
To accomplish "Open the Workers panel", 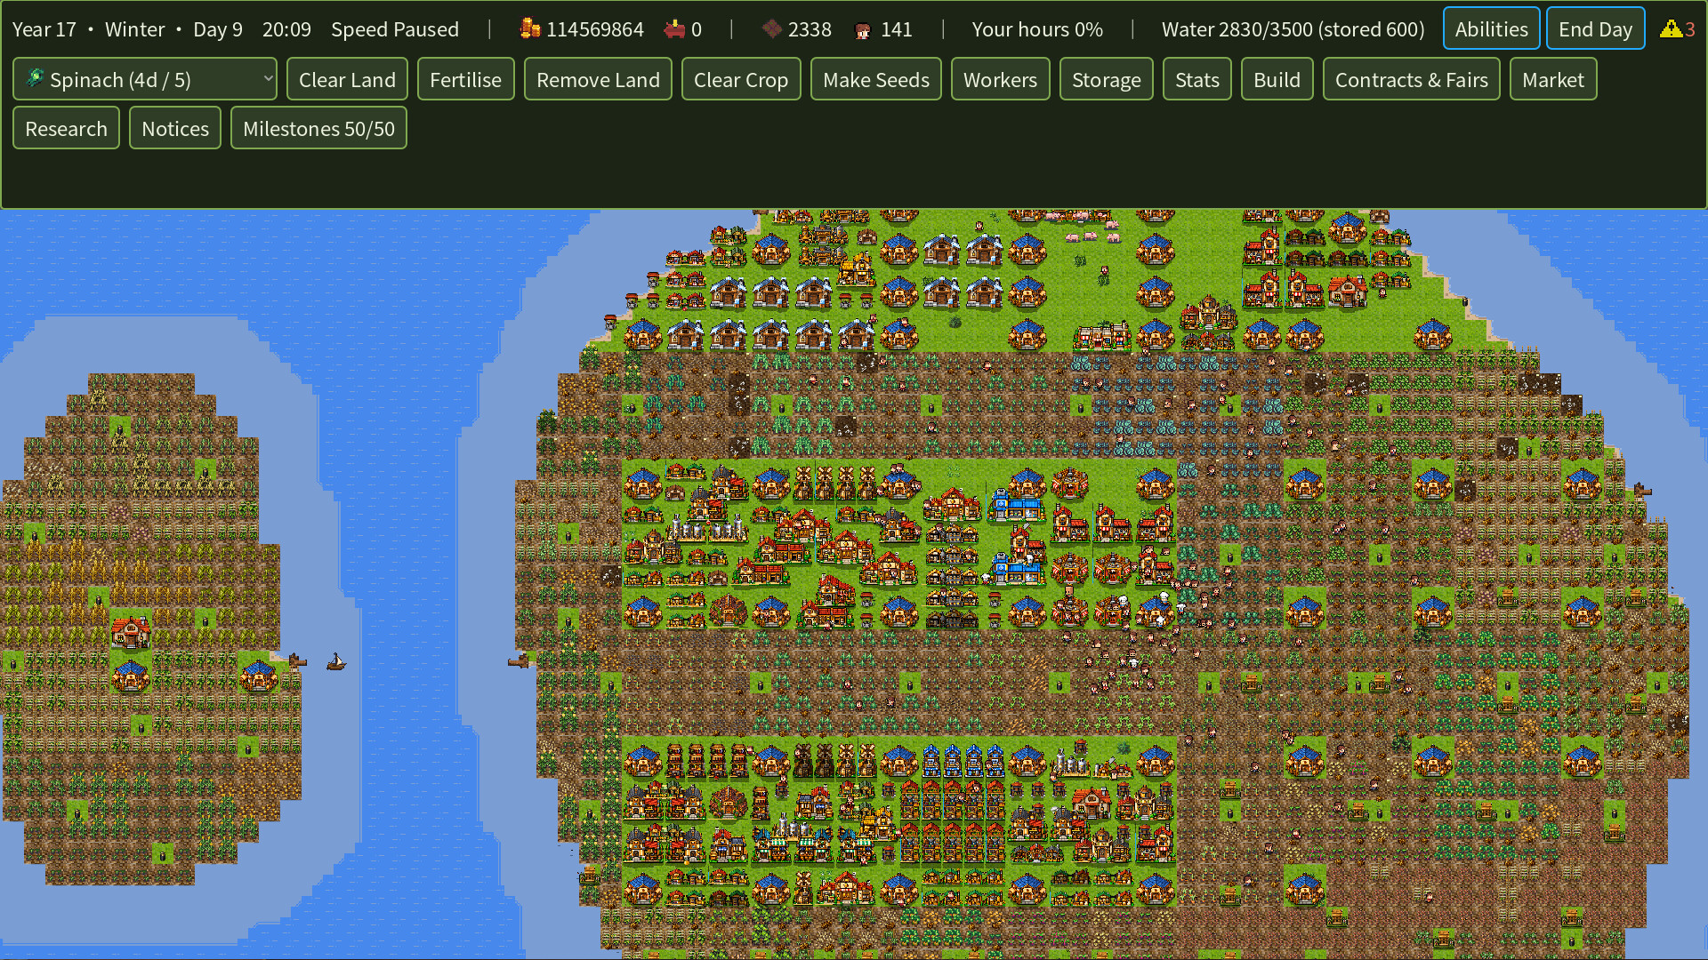I will tap(1000, 80).
